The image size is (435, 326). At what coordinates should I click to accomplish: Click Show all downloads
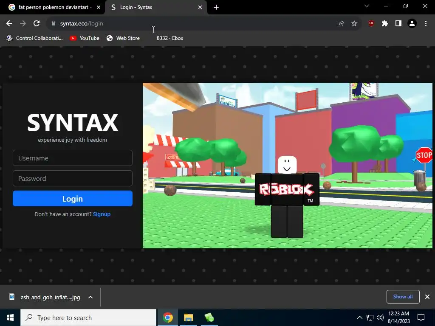pos(403,297)
